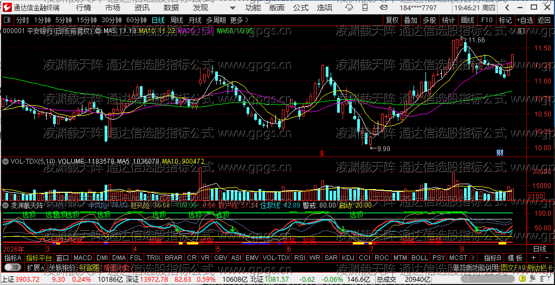Image resolution: width=555 pixels, height=285 pixels.
Task: Click the plus button beside 模板
Action: (533, 258)
